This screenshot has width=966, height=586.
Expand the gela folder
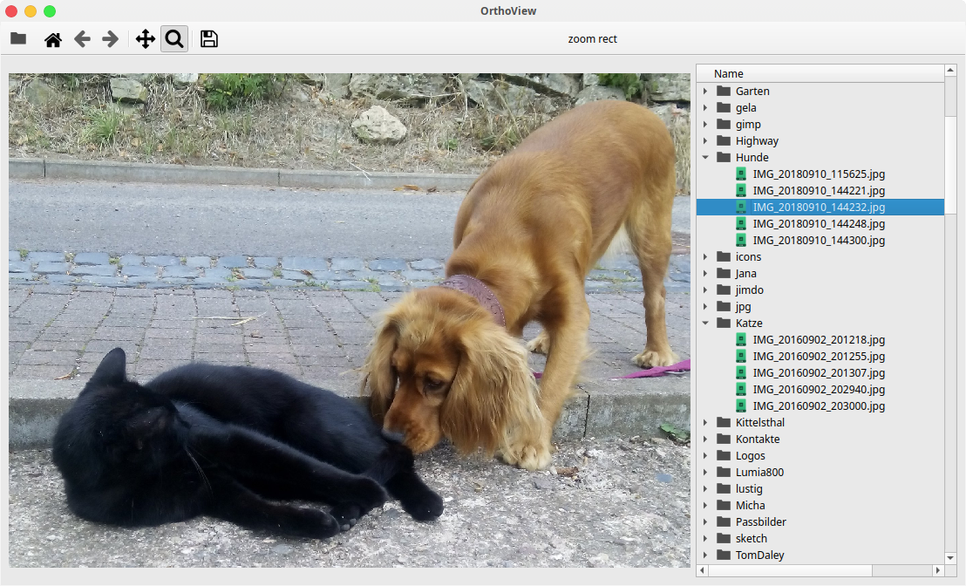705,108
